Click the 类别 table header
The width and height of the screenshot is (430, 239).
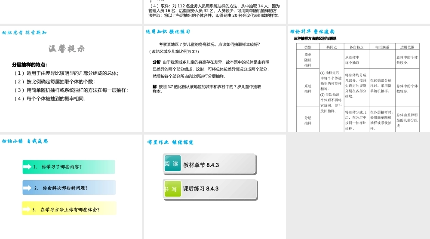tap(308, 47)
